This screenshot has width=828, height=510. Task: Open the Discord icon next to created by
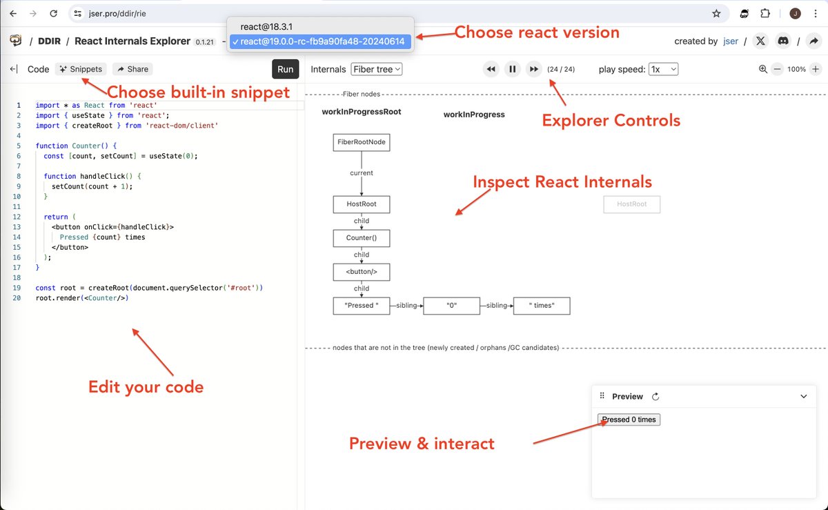pos(783,41)
